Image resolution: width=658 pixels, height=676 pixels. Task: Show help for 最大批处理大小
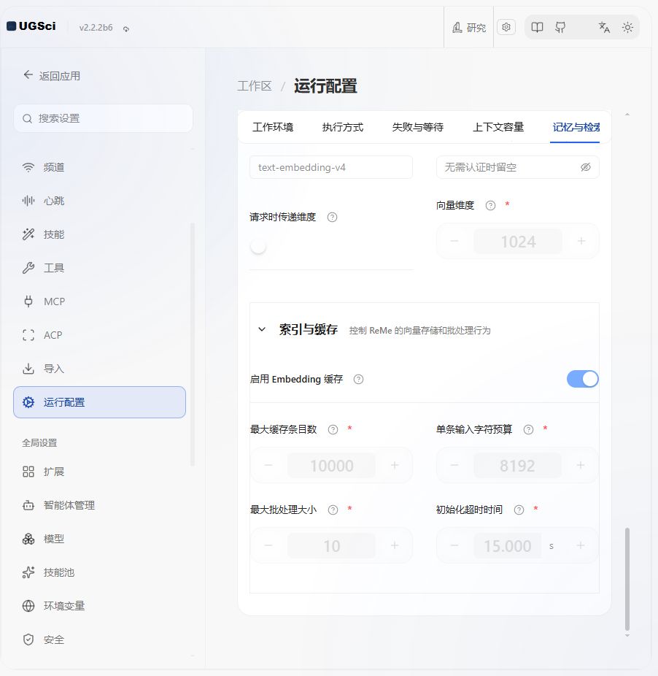point(333,510)
